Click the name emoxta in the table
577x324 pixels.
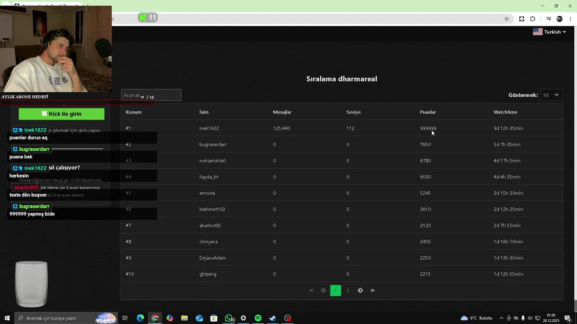point(207,193)
